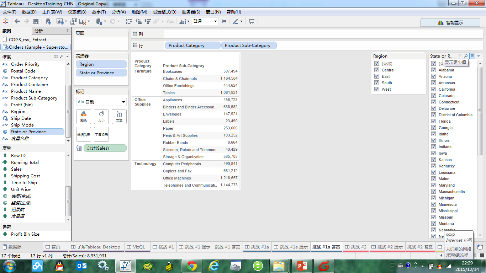Click the search magnifier on State filter card
This screenshot has height=273, width=486.
click(x=466, y=56)
